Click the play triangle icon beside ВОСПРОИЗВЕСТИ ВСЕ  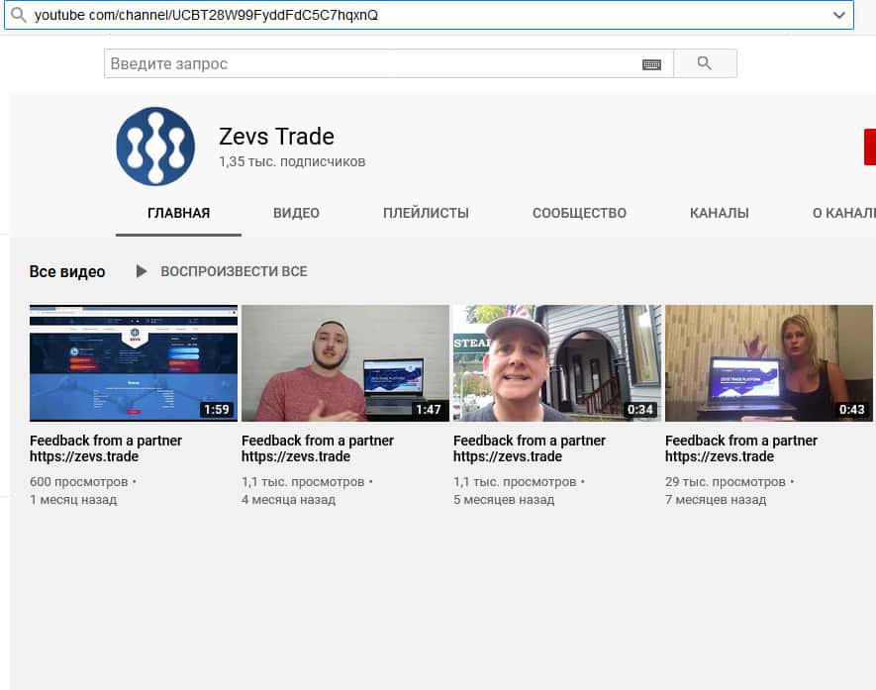[142, 271]
